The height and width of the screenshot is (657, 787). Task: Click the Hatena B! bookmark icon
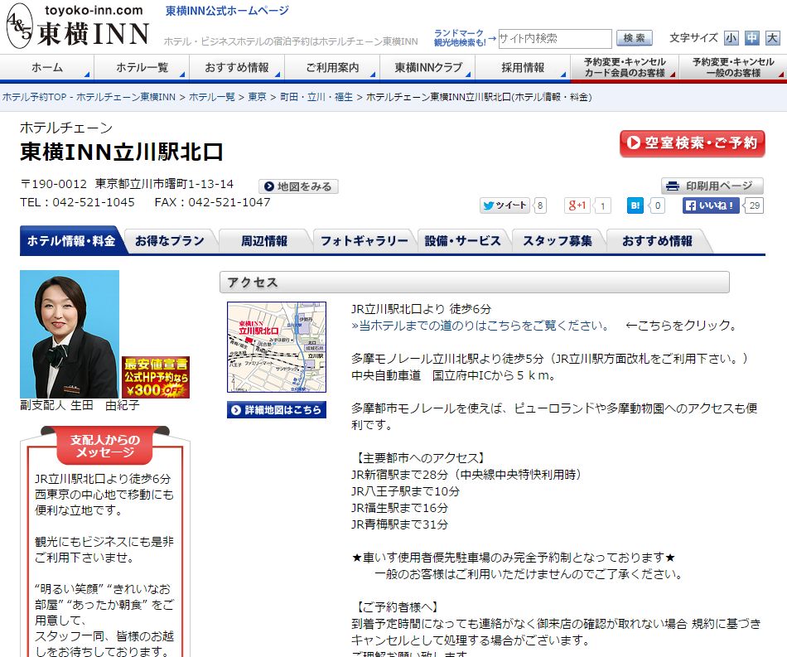pos(635,205)
